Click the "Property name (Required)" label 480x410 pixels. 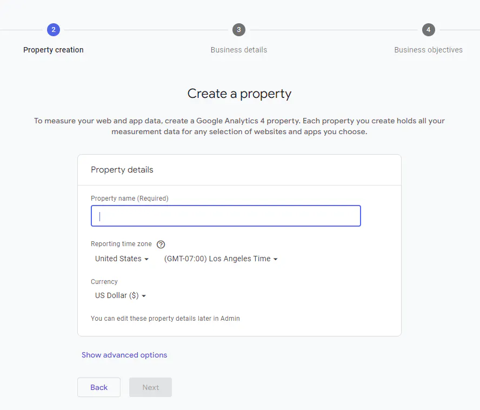click(x=130, y=199)
